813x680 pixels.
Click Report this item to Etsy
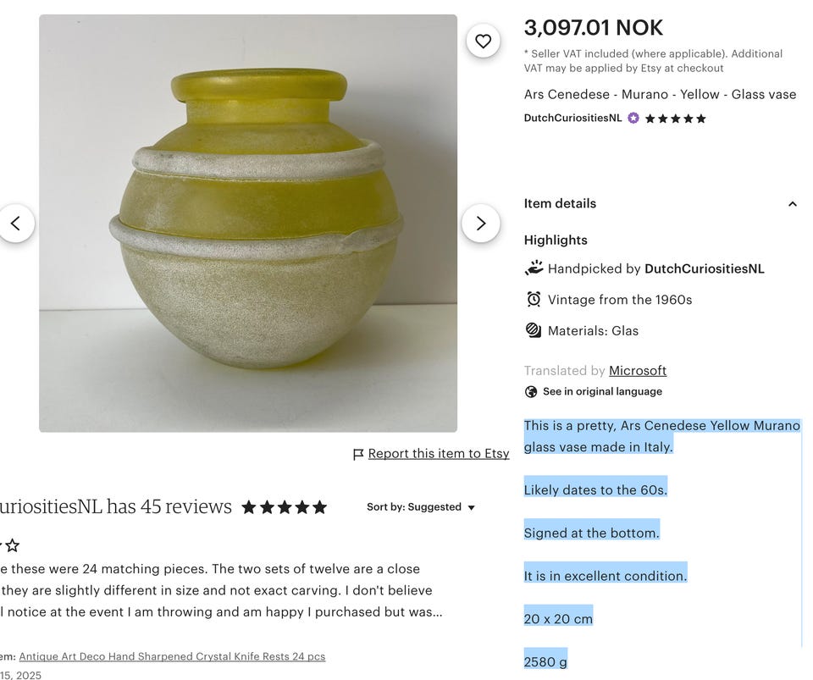pos(439,454)
